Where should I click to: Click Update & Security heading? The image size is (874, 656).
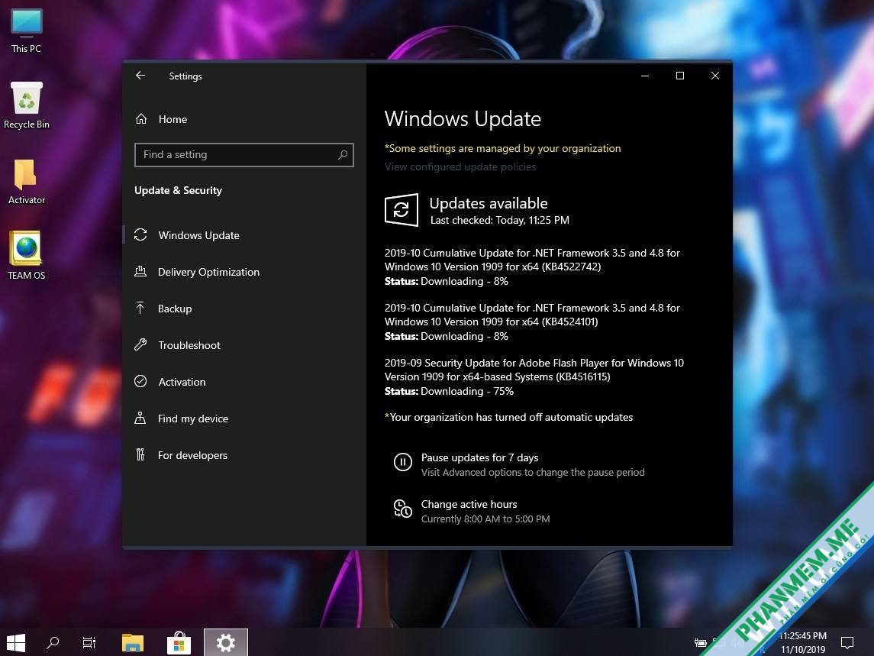coord(178,191)
